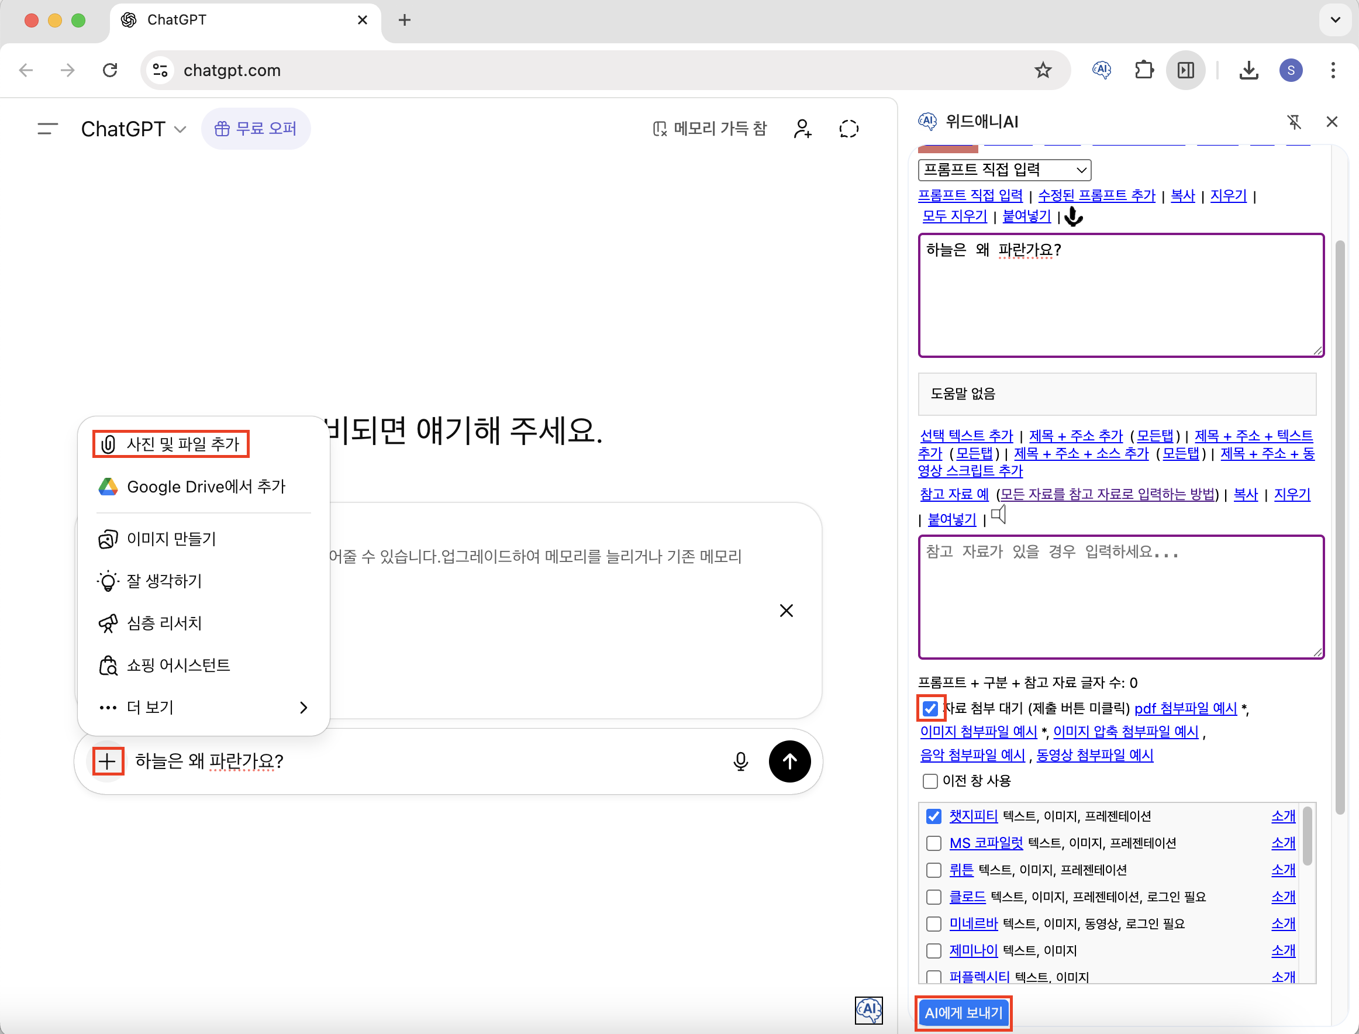This screenshot has height=1034, width=1359.
Task: Open the pdf 첨부파일 예시 link
Action: pos(1185,708)
